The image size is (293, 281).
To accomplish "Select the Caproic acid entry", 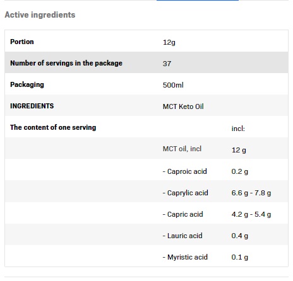I will click(185, 171).
